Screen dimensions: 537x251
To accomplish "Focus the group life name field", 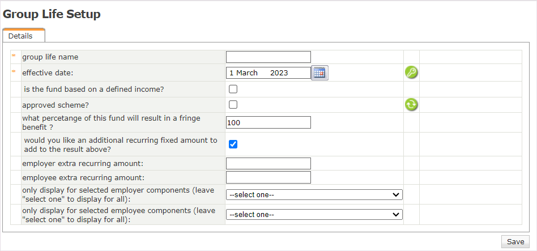I will point(268,57).
